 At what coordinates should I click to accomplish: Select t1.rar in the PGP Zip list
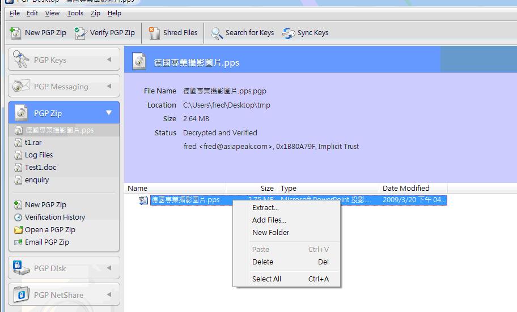pyautogui.click(x=33, y=143)
